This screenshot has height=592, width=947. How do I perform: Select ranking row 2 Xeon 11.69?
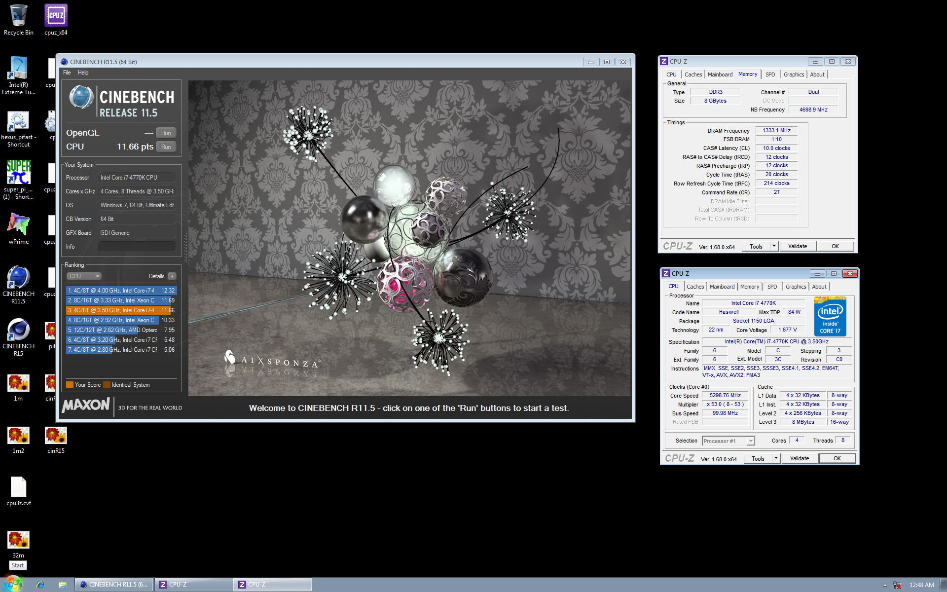pos(121,300)
